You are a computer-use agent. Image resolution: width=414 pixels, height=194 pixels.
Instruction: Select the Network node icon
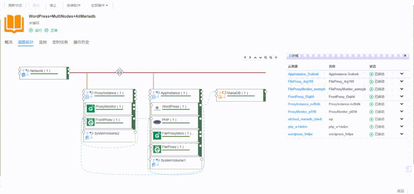pos(25,73)
